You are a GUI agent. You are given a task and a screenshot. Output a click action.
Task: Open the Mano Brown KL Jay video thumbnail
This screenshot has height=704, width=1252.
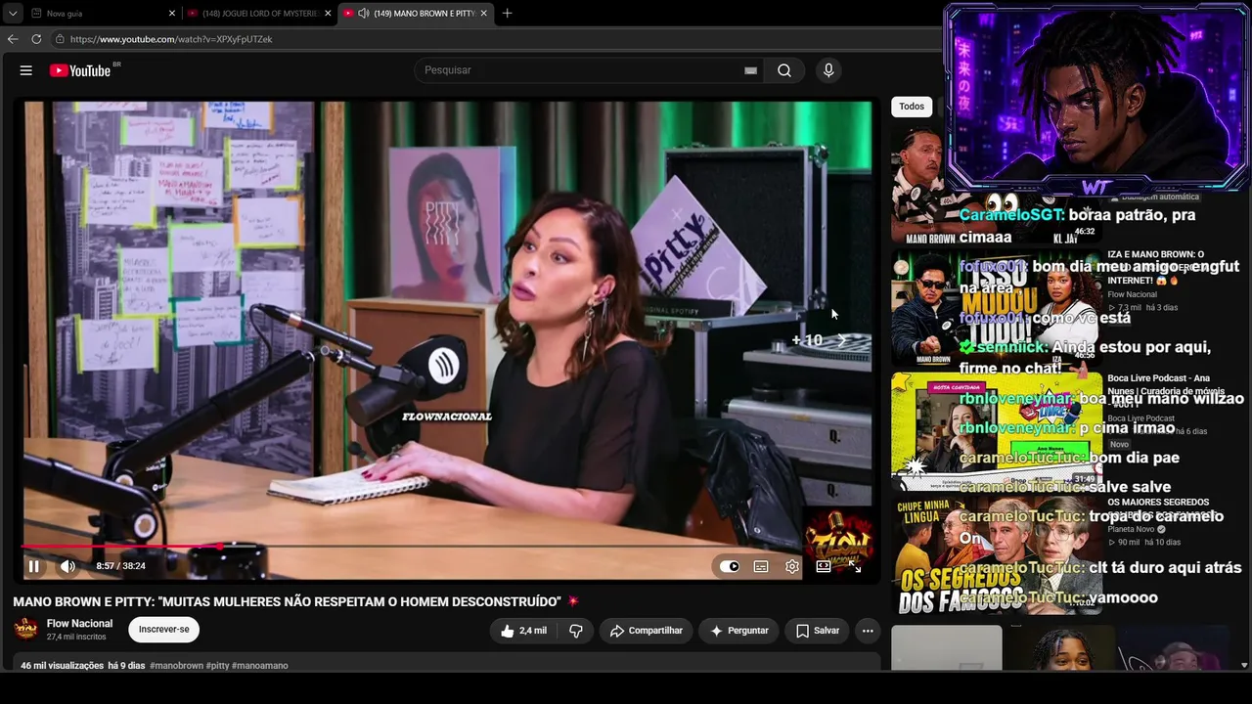tap(997, 186)
